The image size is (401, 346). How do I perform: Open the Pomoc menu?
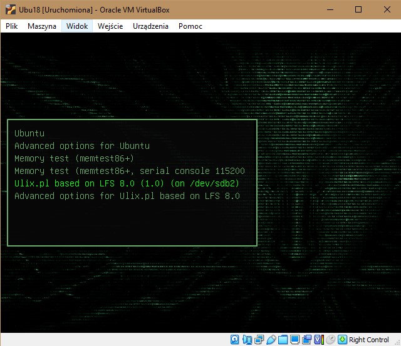[190, 26]
